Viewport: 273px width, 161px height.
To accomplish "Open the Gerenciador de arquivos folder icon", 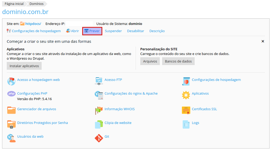I will click(11, 110).
